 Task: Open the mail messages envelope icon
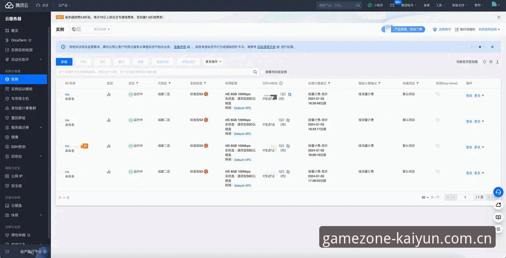392,5
